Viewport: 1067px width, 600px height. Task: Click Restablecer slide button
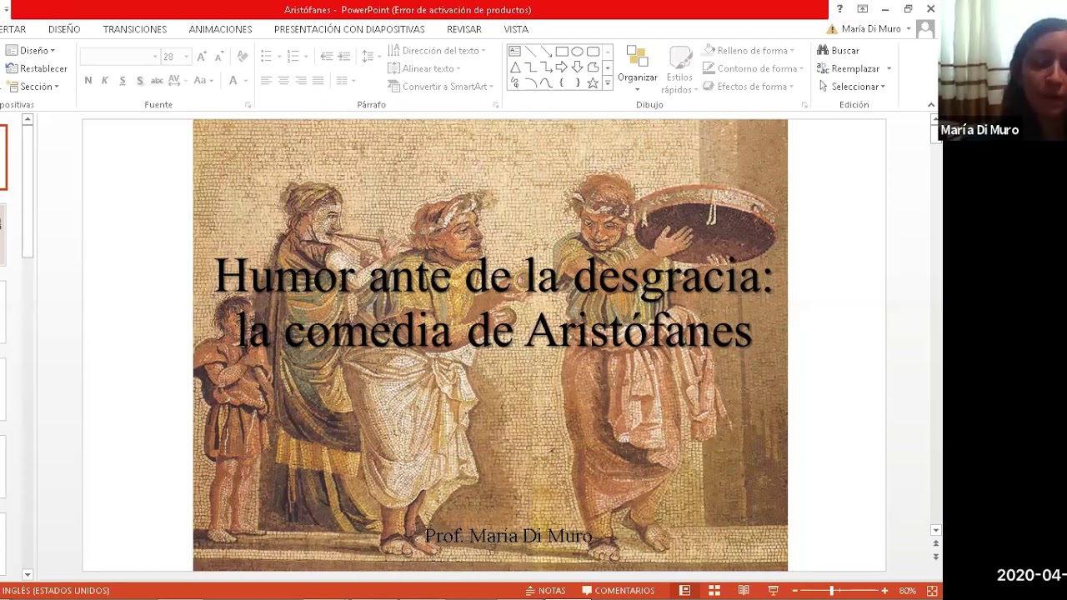pos(37,68)
